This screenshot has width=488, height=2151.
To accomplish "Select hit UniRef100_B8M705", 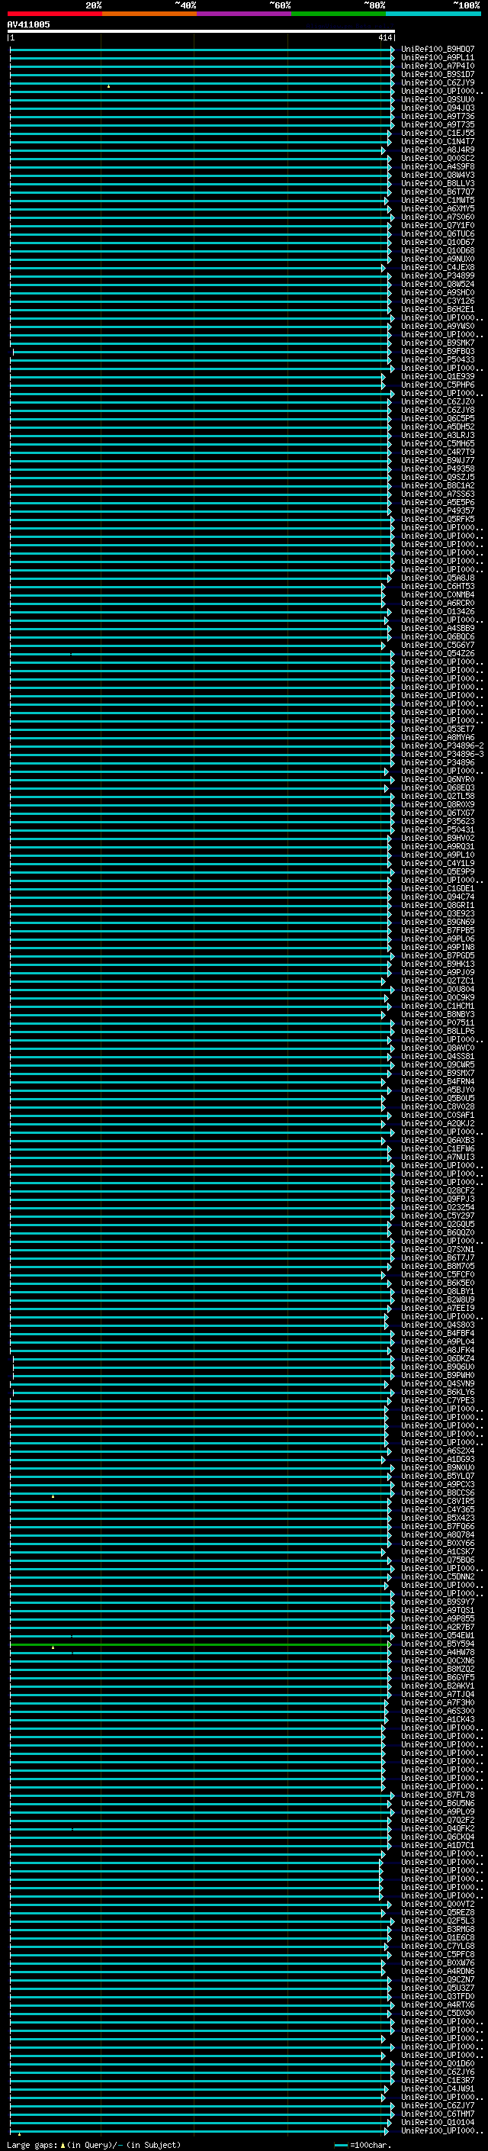I will coord(438,1267).
